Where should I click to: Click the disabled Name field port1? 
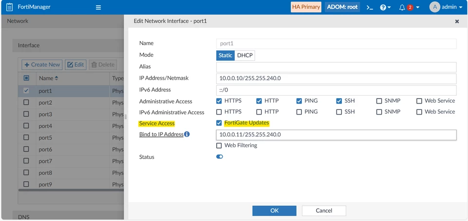click(337, 44)
